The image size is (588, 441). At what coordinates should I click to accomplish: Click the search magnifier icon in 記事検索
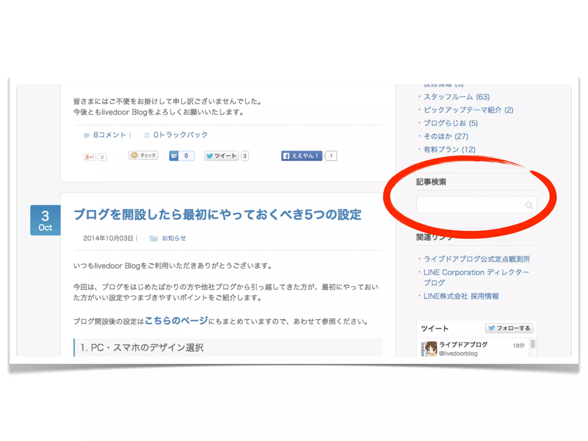coord(529,205)
